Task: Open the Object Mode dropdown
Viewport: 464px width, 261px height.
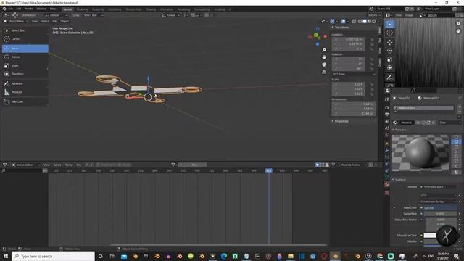Action: 16,21
